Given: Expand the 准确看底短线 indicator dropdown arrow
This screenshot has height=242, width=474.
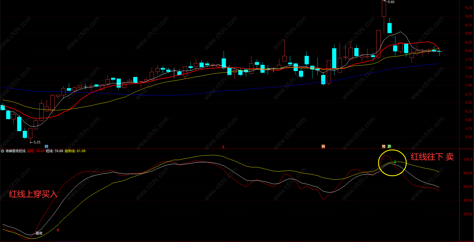Looking at the screenshot, I should 3,151.
